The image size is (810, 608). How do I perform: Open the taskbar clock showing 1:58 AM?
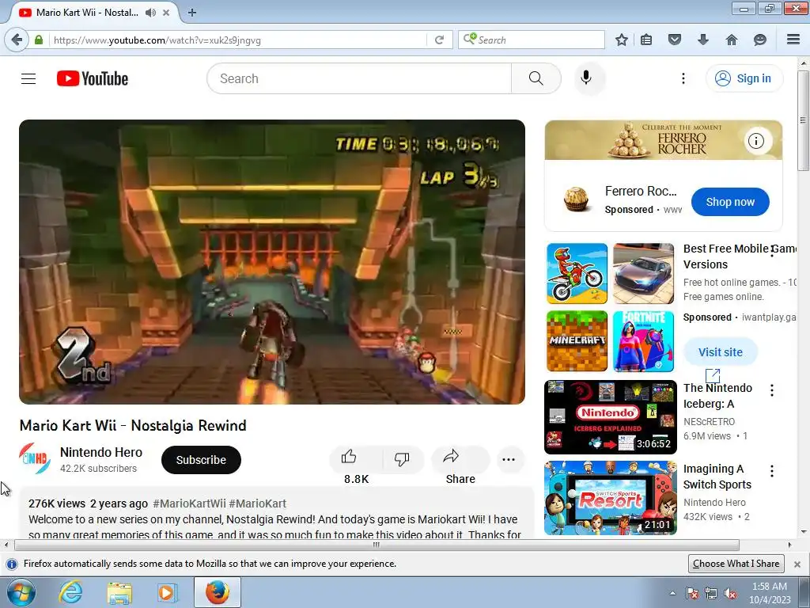click(770, 592)
